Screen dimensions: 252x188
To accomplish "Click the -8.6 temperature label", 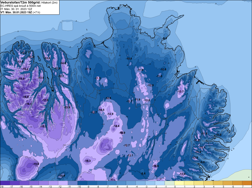I will (143, 173).
